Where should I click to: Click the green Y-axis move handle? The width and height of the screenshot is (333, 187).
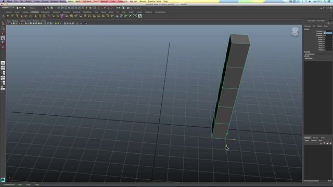tap(227, 134)
